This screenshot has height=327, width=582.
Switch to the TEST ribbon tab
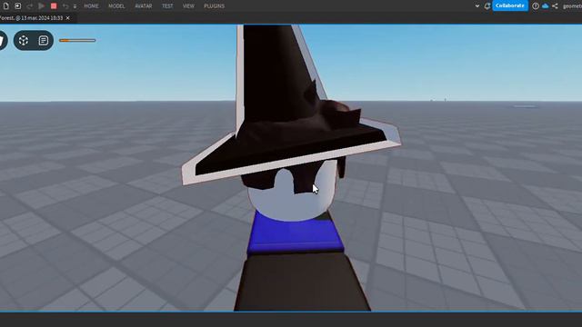click(x=167, y=6)
